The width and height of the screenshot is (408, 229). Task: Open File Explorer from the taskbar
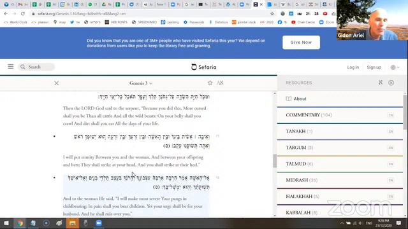coord(72,223)
